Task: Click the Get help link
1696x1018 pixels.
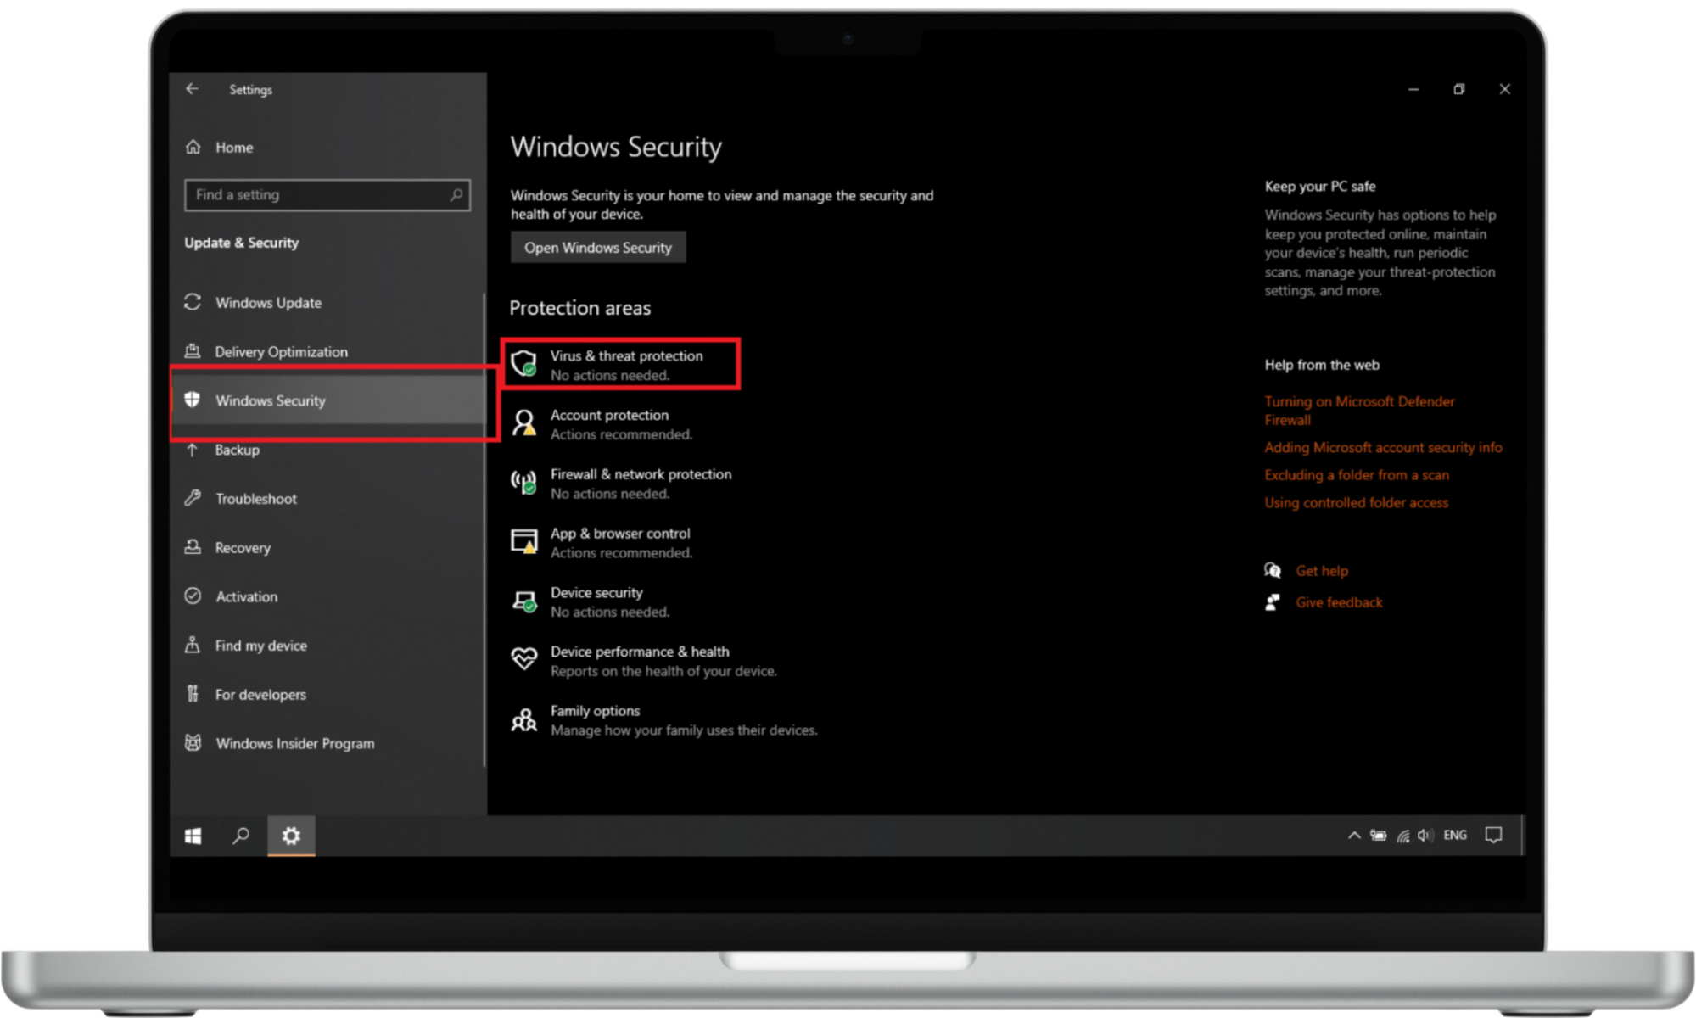Action: (x=1322, y=571)
